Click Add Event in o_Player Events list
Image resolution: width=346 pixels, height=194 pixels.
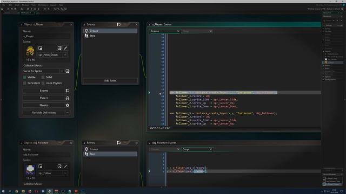point(110,81)
